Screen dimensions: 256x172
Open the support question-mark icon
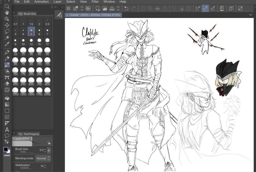pos(231,8)
